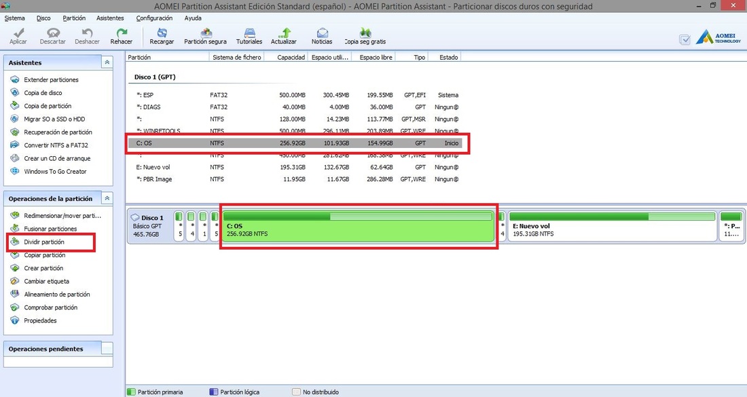Click the Recargar reload icon
Image resolution: width=747 pixels, height=397 pixels.
(162, 33)
